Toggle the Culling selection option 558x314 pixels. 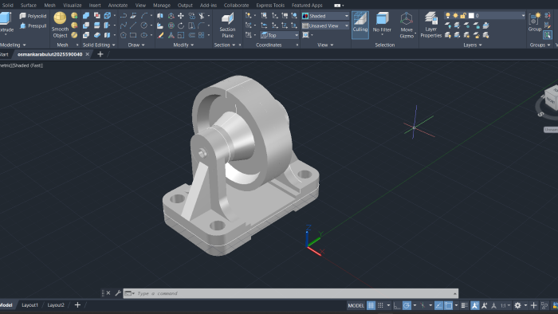360,25
